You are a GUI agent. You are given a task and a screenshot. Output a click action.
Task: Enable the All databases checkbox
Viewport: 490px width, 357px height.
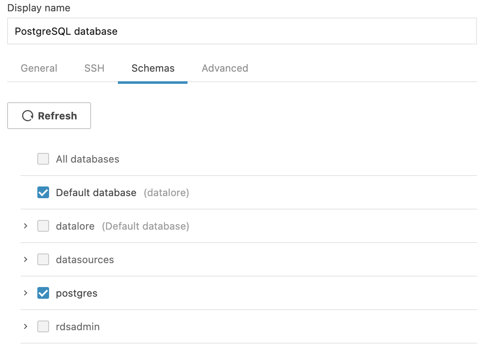[x=43, y=159]
